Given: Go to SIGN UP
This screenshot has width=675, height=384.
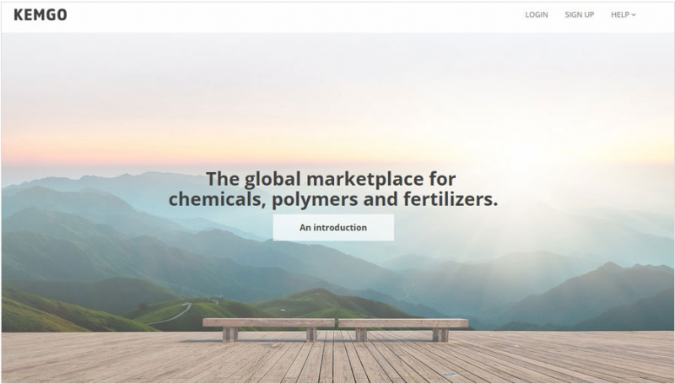Looking at the screenshot, I should click(x=580, y=14).
